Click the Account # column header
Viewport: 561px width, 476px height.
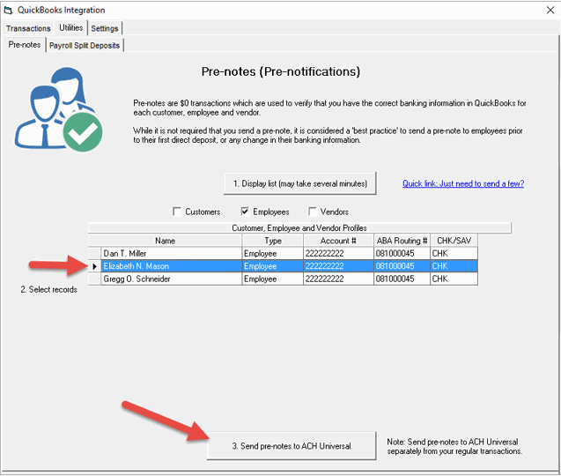click(x=338, y=241)
